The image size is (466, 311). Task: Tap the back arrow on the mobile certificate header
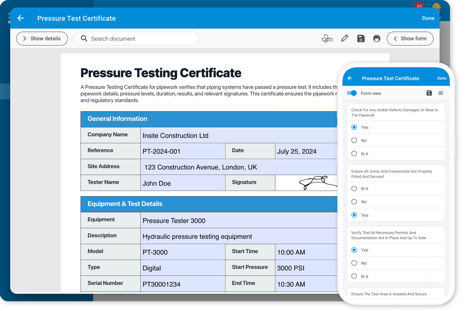click(x=350, y=78)
